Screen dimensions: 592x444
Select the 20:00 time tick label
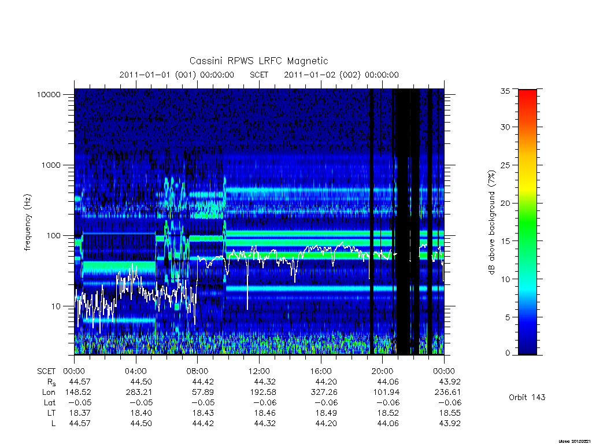tap(382, 371)
